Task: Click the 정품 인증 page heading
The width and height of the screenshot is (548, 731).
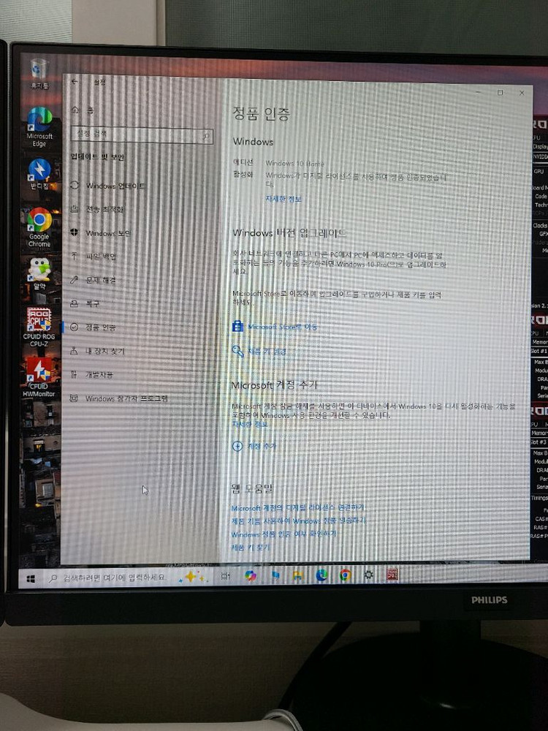Action: 262,114
